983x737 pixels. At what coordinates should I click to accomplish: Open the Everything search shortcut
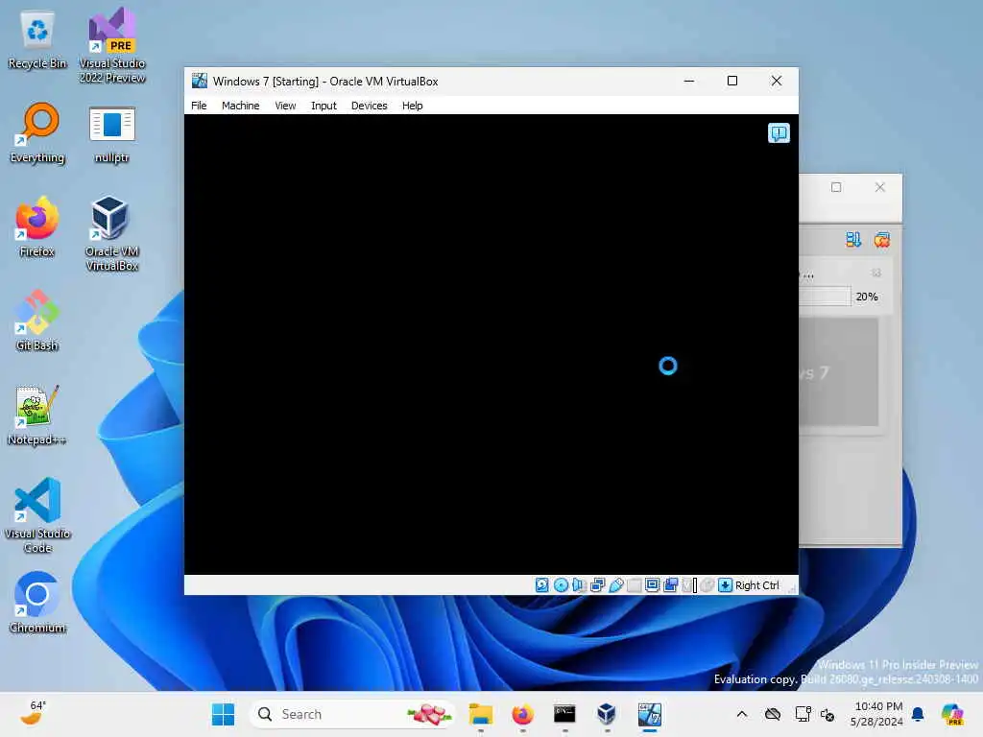click(x=37, y=133)
